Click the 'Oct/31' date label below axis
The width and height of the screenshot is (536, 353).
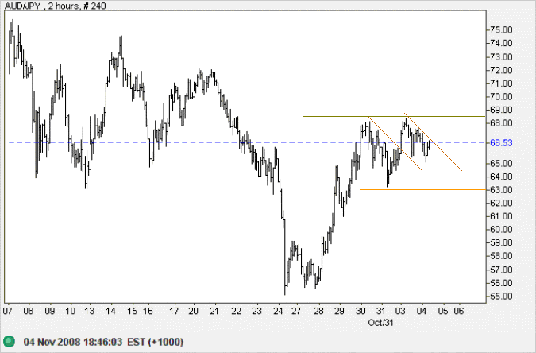pyautogui.click(x=380, y=323)
